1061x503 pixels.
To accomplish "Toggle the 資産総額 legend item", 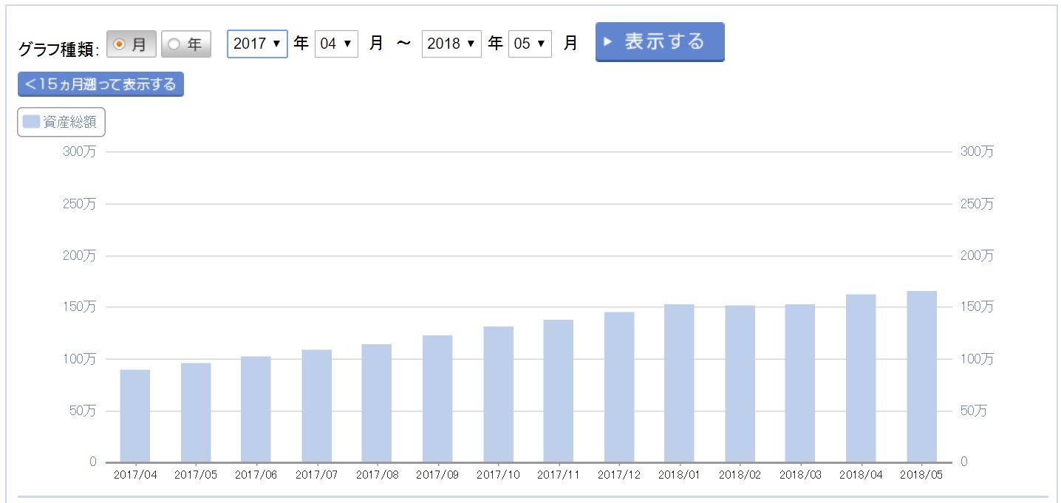I will (x=61, y=122).
